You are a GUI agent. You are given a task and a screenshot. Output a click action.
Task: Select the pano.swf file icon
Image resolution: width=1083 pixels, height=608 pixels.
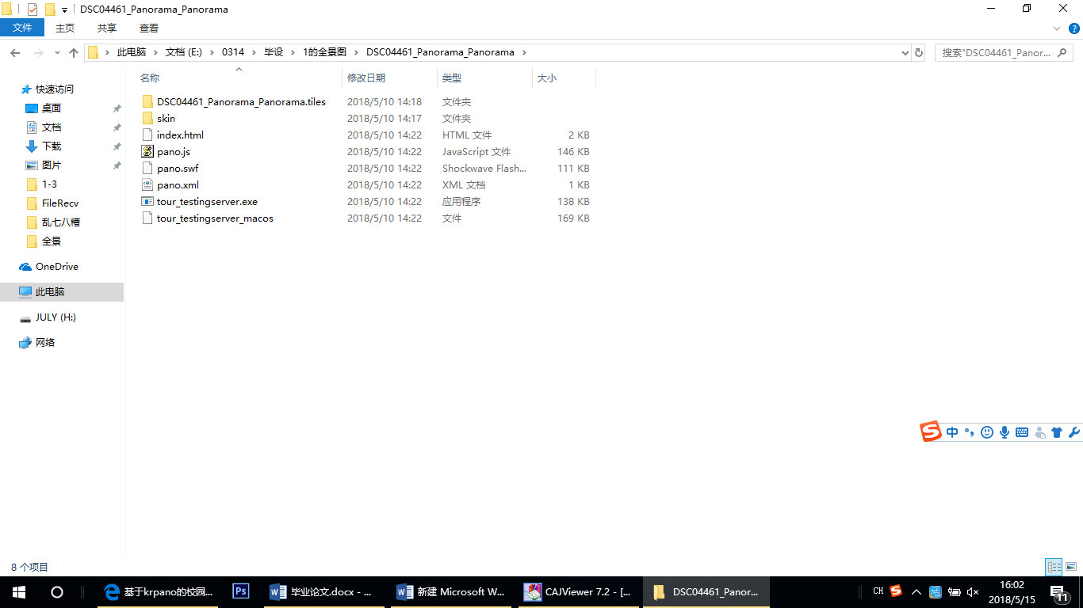click(147, 169)
